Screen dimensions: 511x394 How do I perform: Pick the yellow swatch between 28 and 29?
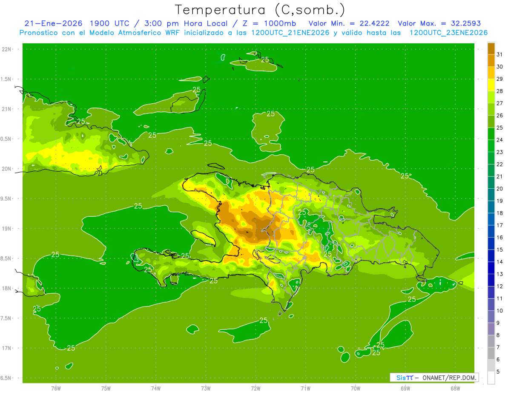[x=491, y=85]
